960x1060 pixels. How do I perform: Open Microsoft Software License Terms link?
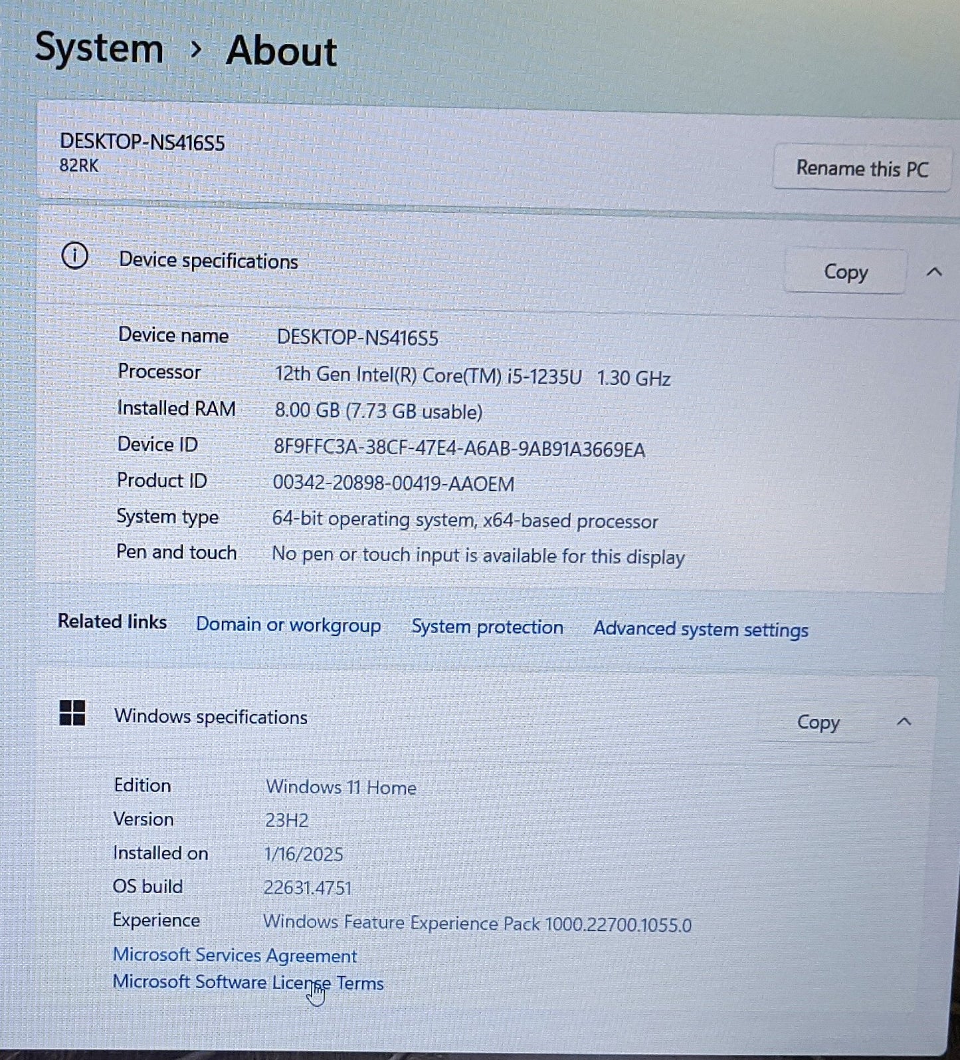pos(248,983)
